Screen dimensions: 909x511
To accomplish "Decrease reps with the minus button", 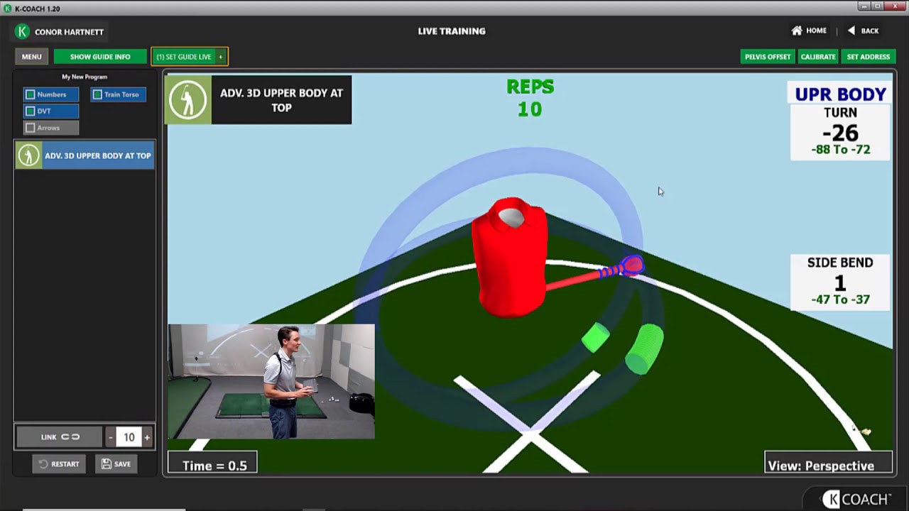I will click(111, 437).
